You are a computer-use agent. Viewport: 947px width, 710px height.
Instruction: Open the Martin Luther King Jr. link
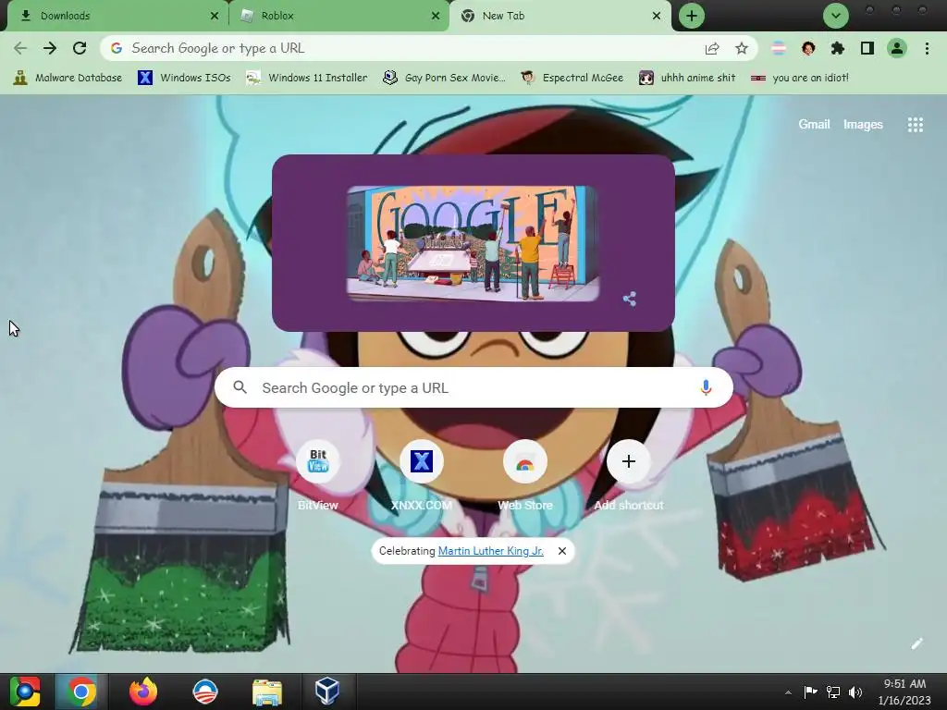tap(490, 551)
